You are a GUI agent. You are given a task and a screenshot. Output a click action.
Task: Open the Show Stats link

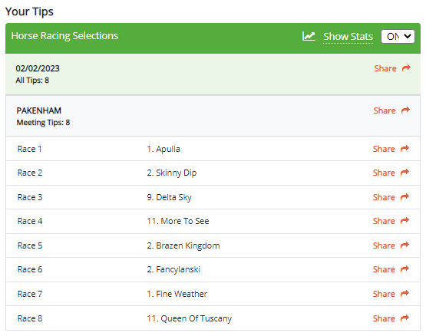point(348,36)
